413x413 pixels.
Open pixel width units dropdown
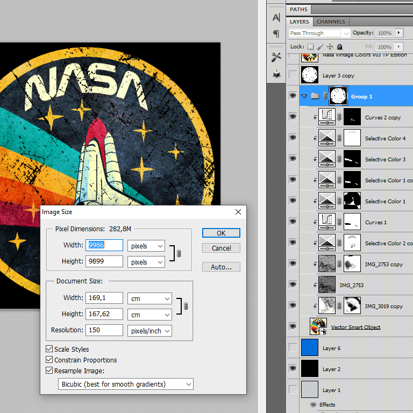(x=146, y=246)
